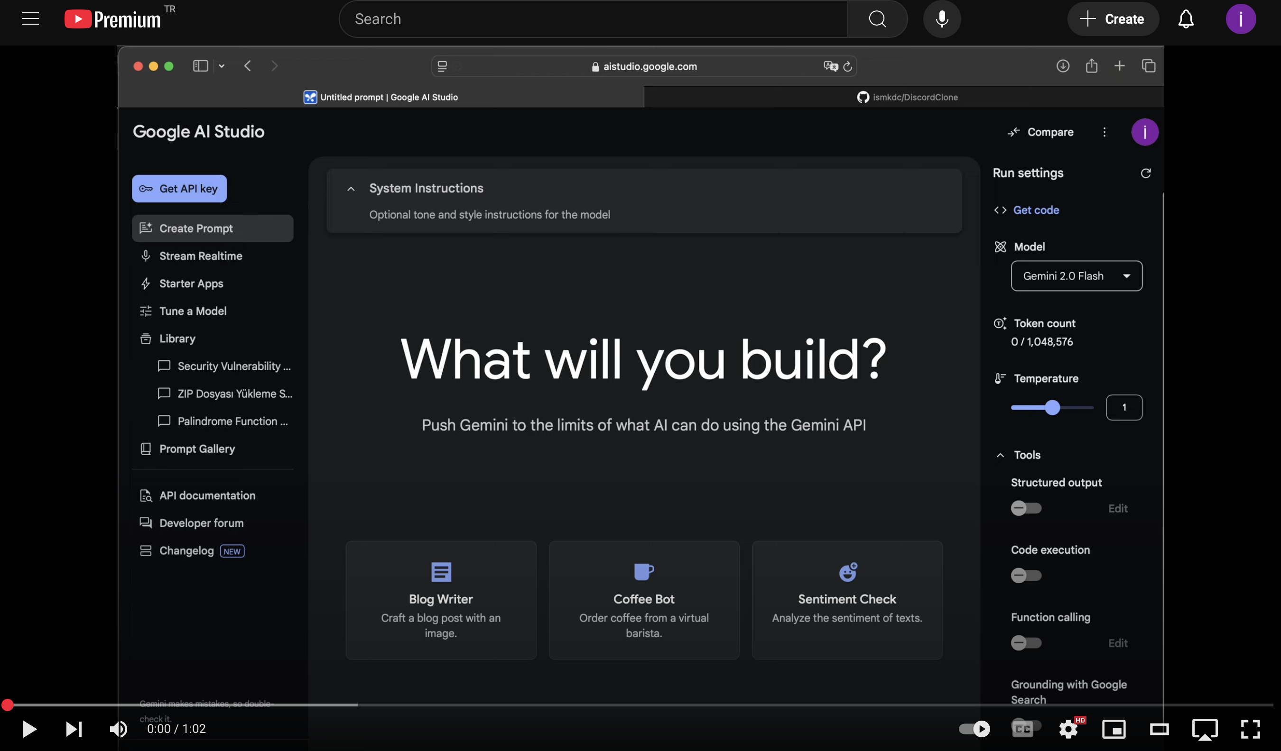1281x751 pixels.
Task: Click the Temperature slider handle
Action: coord(1052,408)
